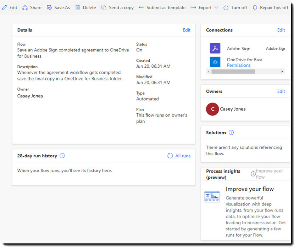Edit the Connections section
This screenshot has height=247, width=294.
pos(281,30)
